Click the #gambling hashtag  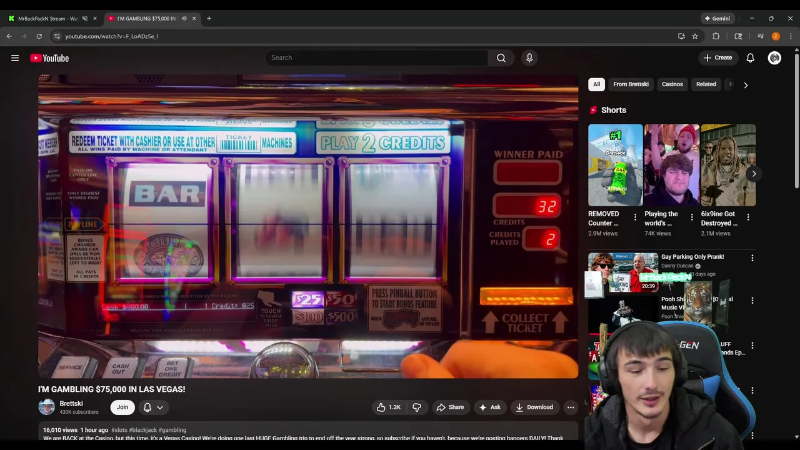pos(172,430)
